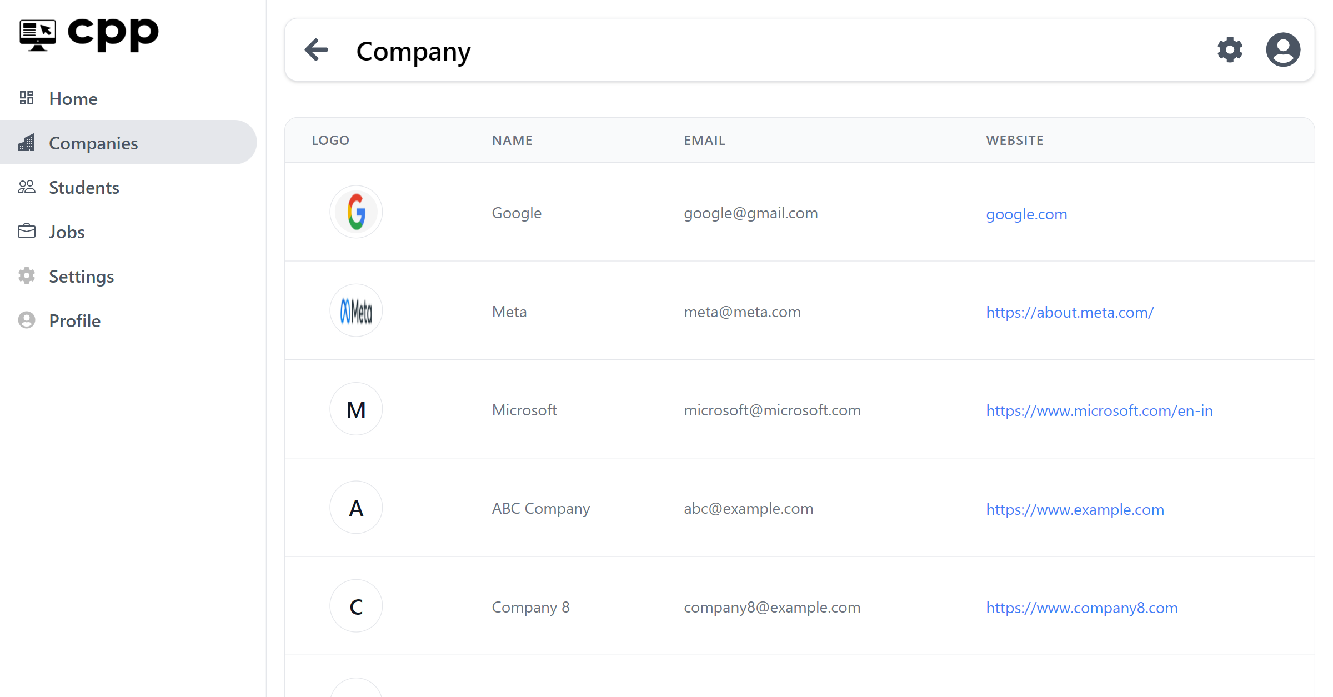Image resolution: width=1333 pixels, height=697 pixels.
Task: Click the microsoft@microsoft.com email cell
Action: tap(772, 410)
